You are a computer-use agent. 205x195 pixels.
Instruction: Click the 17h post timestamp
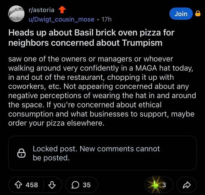(x=107, y=19)
